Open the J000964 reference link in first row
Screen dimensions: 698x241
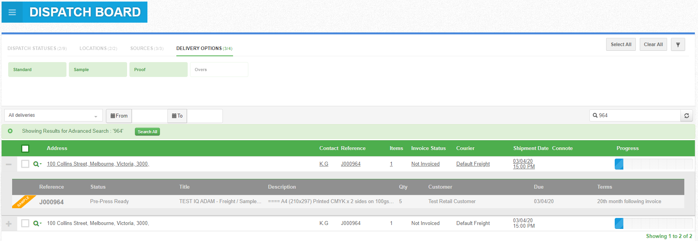[x=351, y=164]
